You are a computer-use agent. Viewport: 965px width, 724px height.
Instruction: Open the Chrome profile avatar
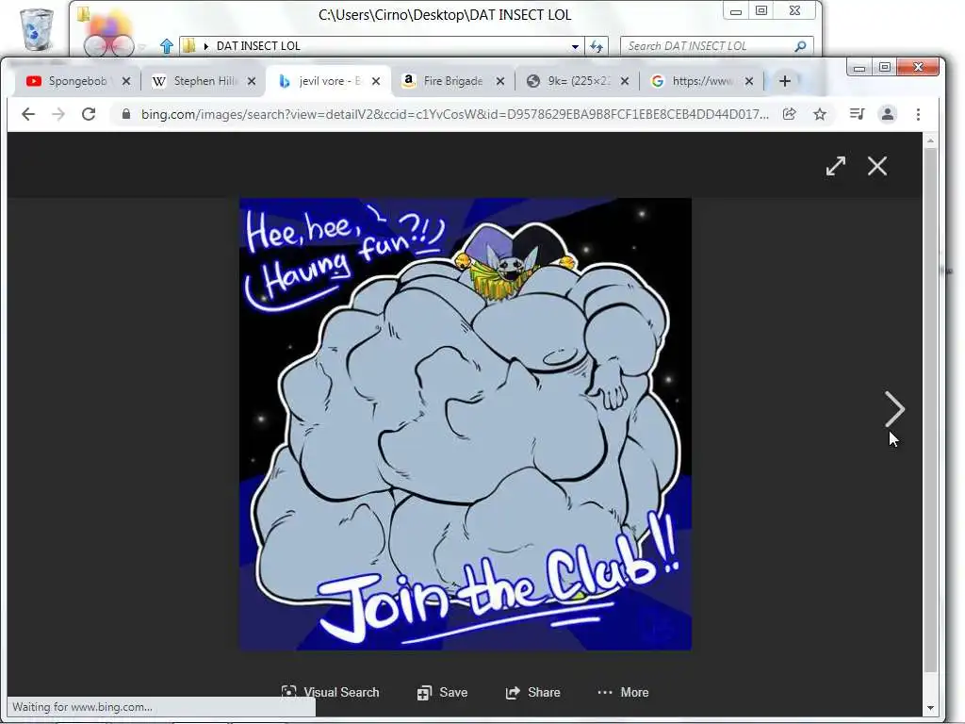tap(888, 114)
